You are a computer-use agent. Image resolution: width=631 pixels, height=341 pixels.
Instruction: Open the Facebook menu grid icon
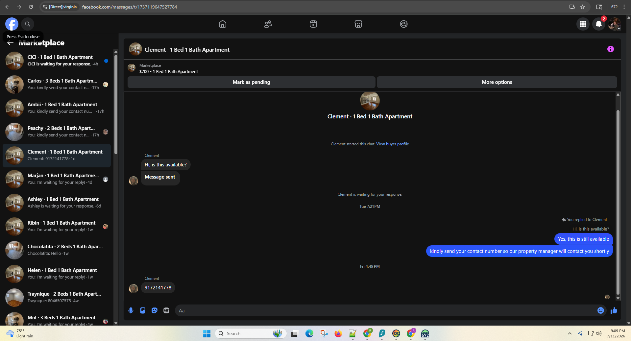pyautogui.click(x=583, y=24)
